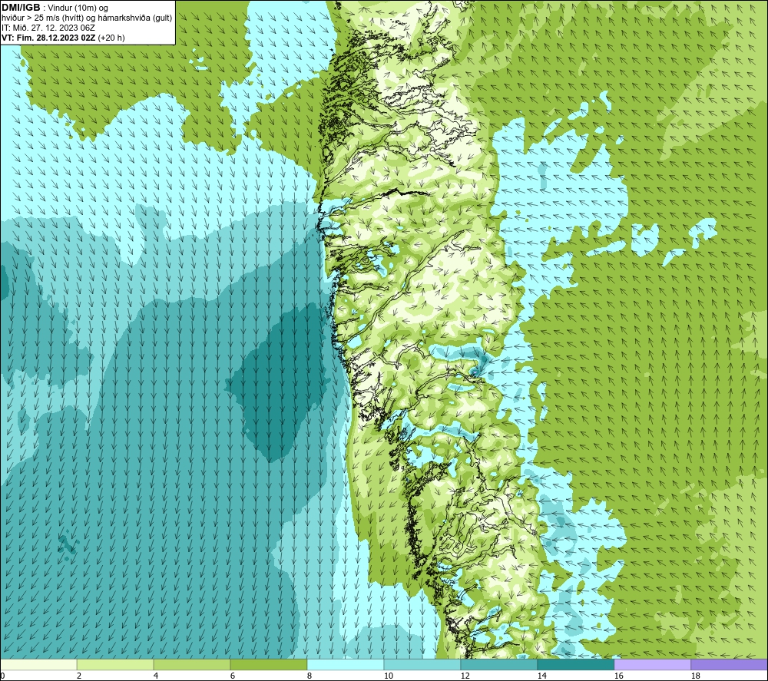Click the legend scale label '8'

pyautogui.click(x=309, y=676)
